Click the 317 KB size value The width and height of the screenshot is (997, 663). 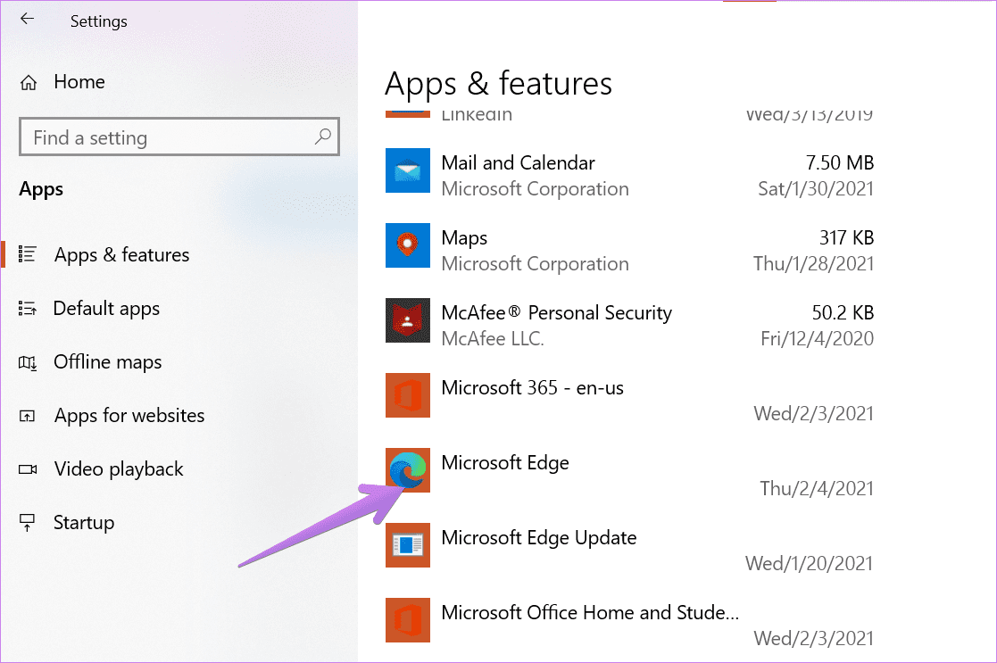[846, 238]
